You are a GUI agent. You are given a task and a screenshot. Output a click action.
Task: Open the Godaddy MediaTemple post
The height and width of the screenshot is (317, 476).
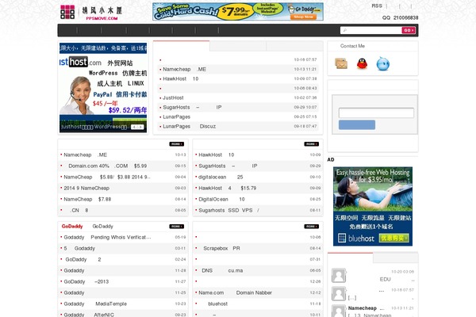95,304
